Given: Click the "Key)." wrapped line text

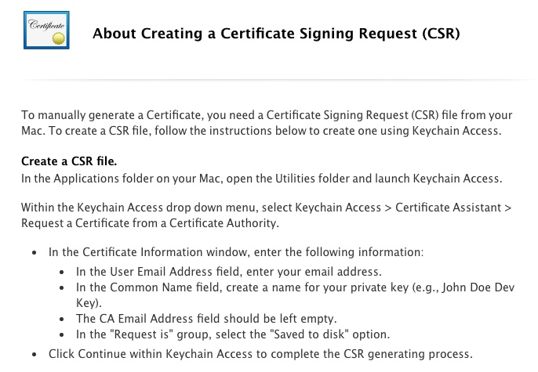Looking at the screenshot, I should (89, 302).
